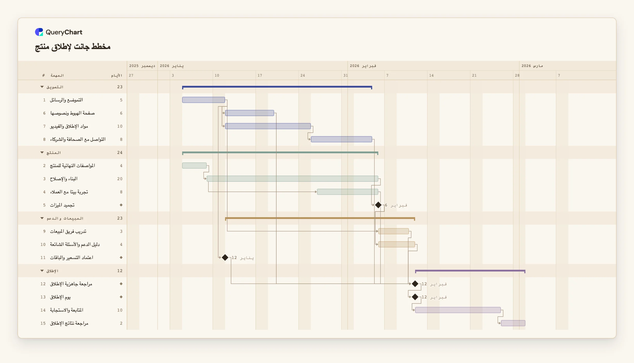Screen dimensions: 634x363
Task: Collapse the المبيعات والدعم group
Action: click(42, 218)
